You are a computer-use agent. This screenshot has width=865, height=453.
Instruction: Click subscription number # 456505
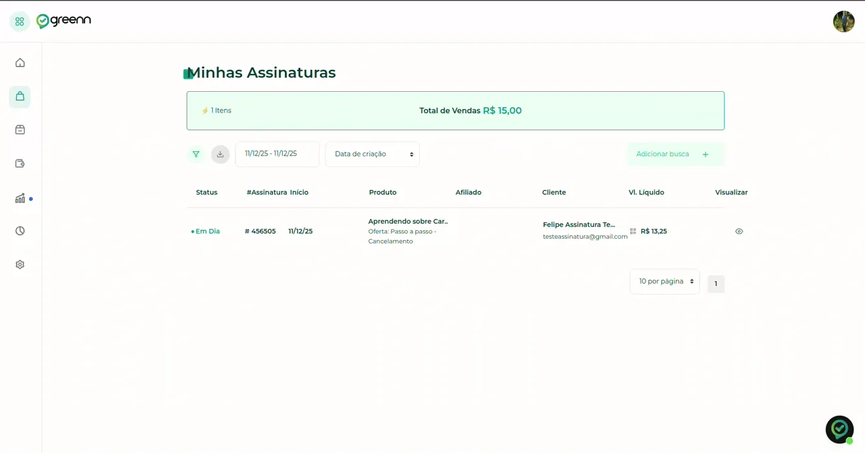coord(260,231)
